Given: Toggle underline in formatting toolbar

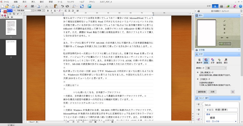Looking at the screenshot, I should (x=55, y=11).
